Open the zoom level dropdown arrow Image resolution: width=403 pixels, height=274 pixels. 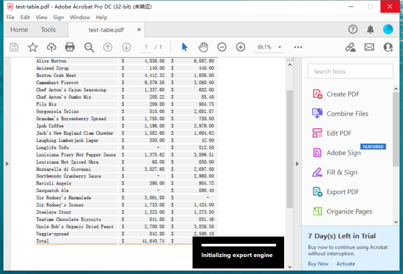click(x=280, y=47)
